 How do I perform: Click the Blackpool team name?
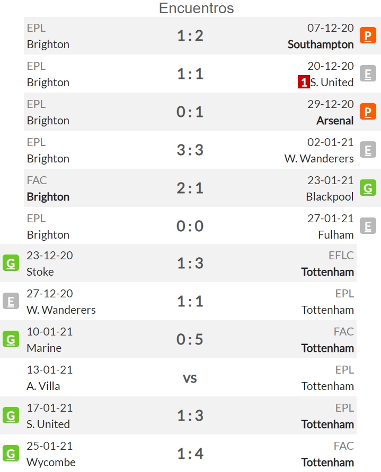(330, 197)
